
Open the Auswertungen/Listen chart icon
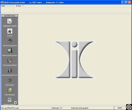point(9,70)
